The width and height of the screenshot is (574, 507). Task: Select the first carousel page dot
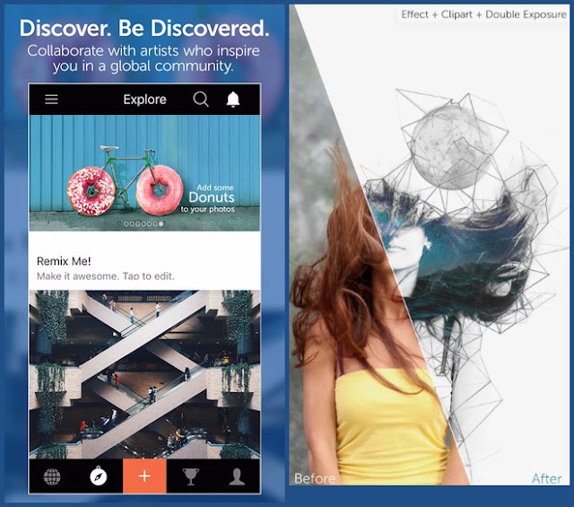coord(126,223)
